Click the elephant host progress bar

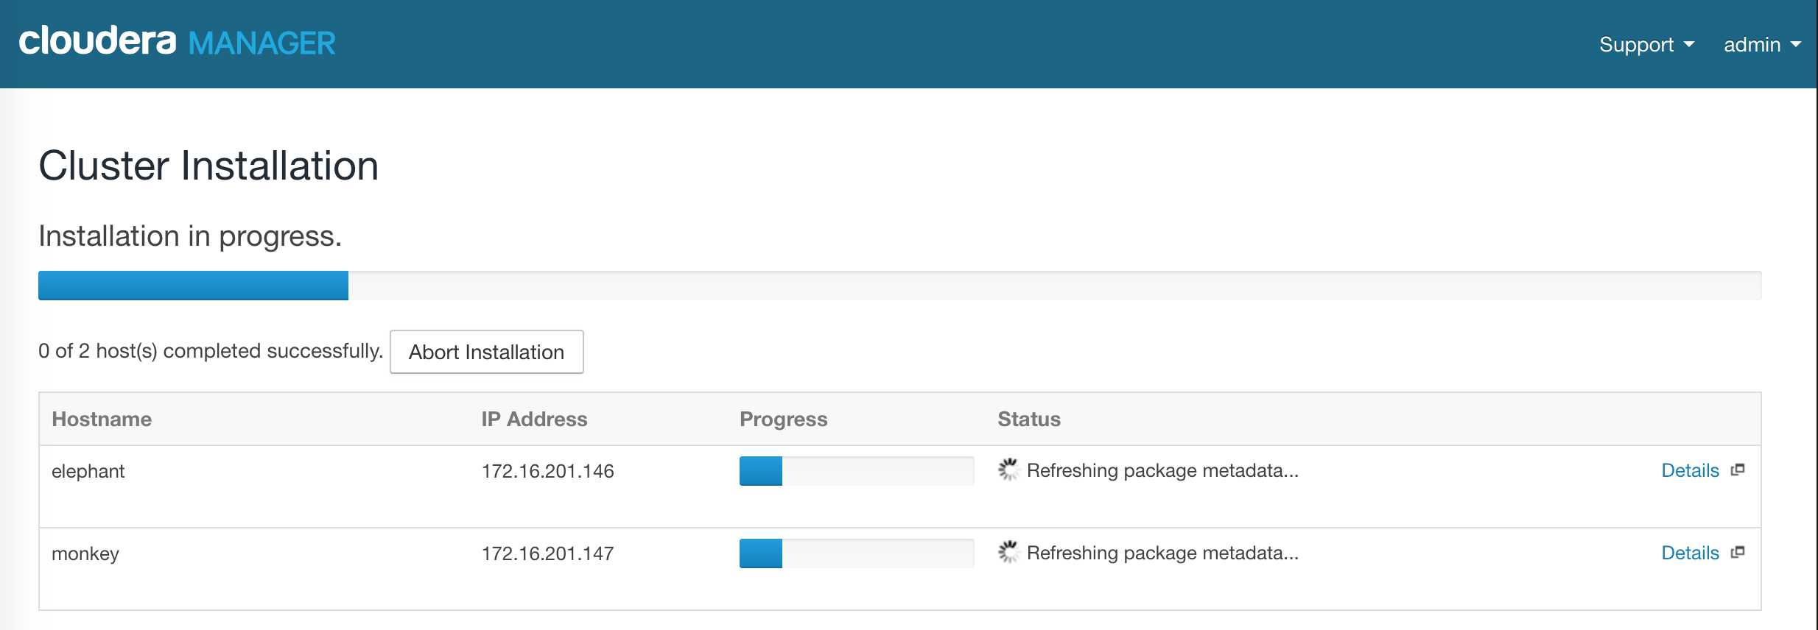point(857,471)
